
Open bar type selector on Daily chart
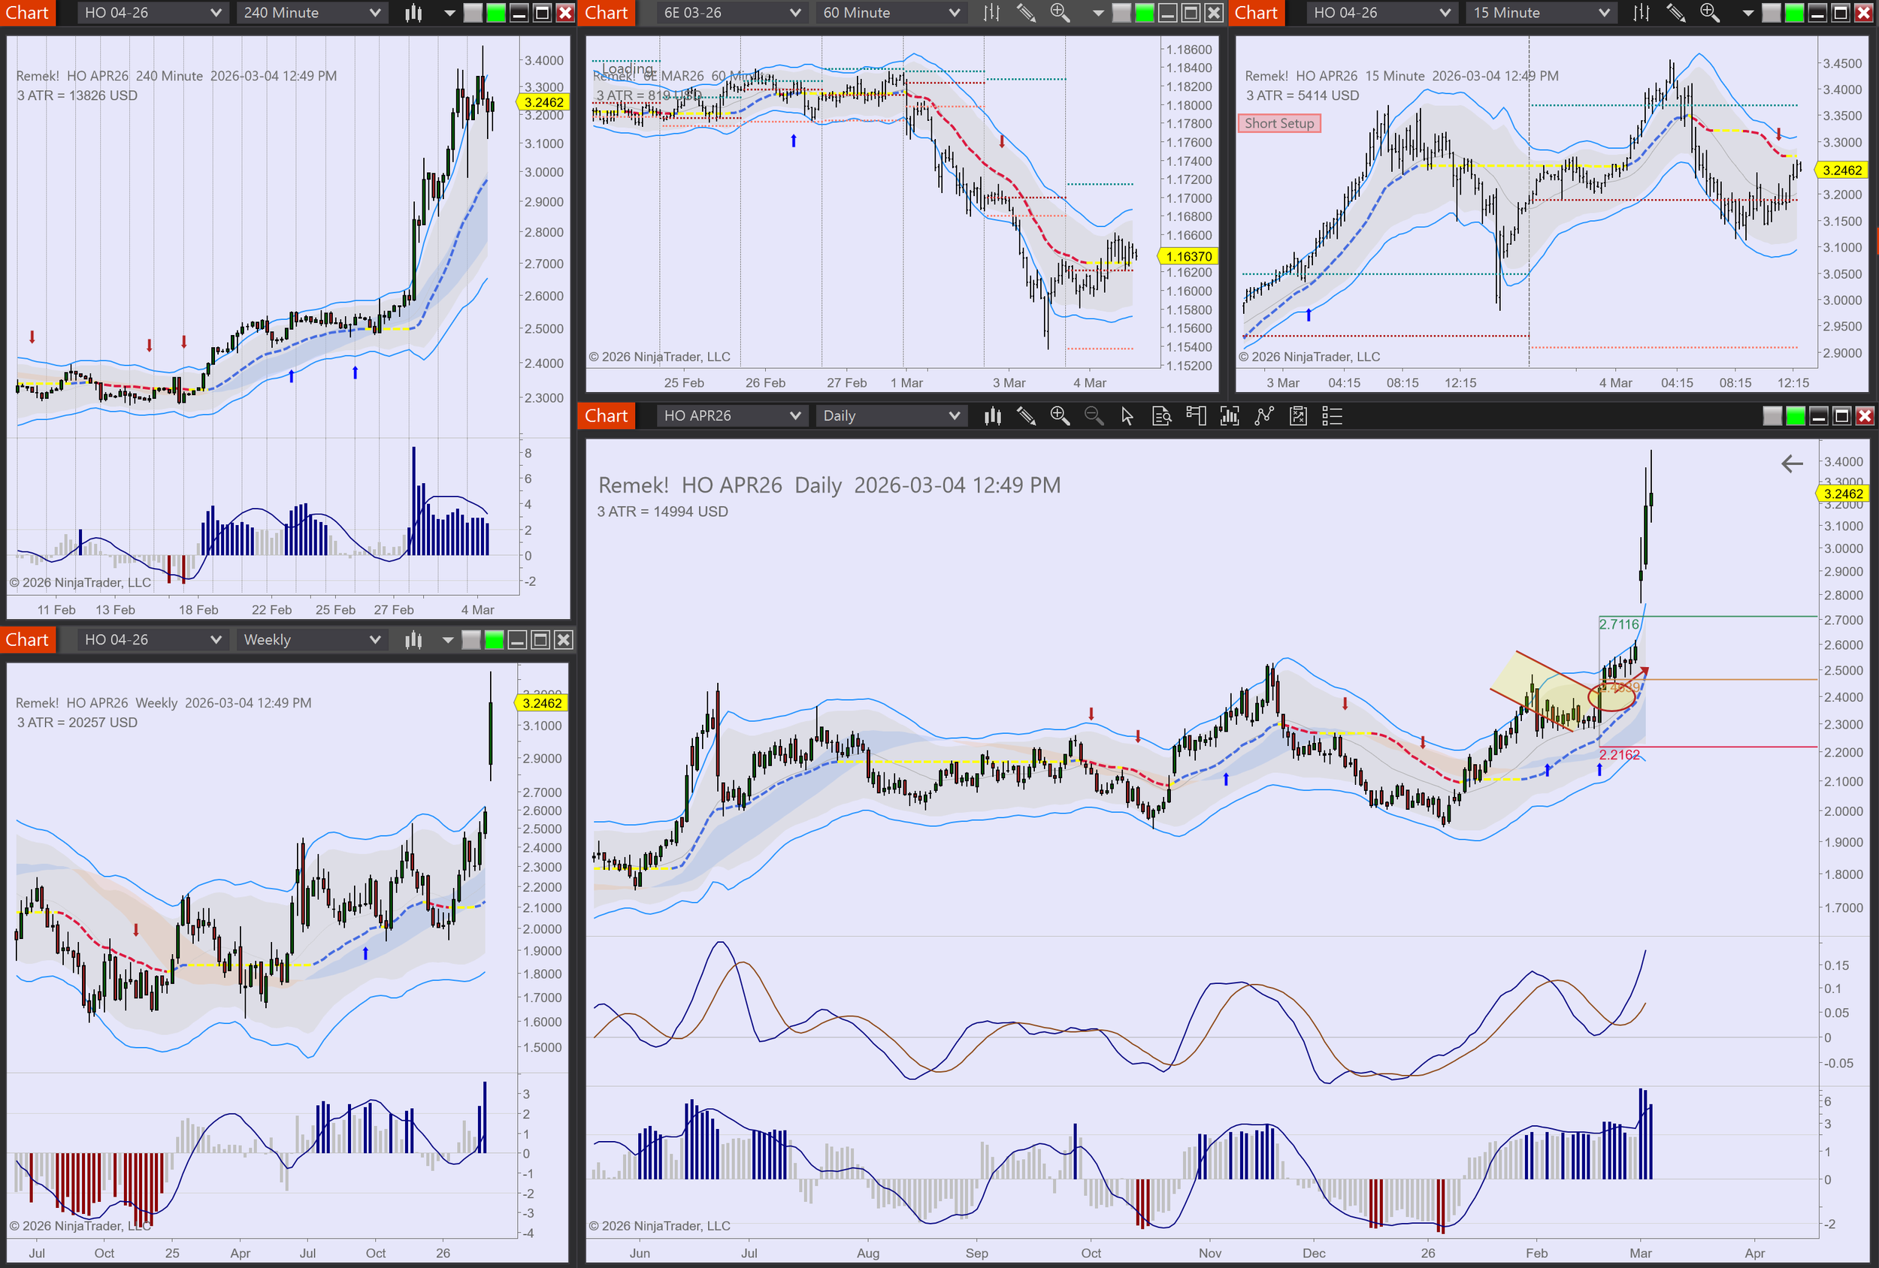click(x=992, y=415)
